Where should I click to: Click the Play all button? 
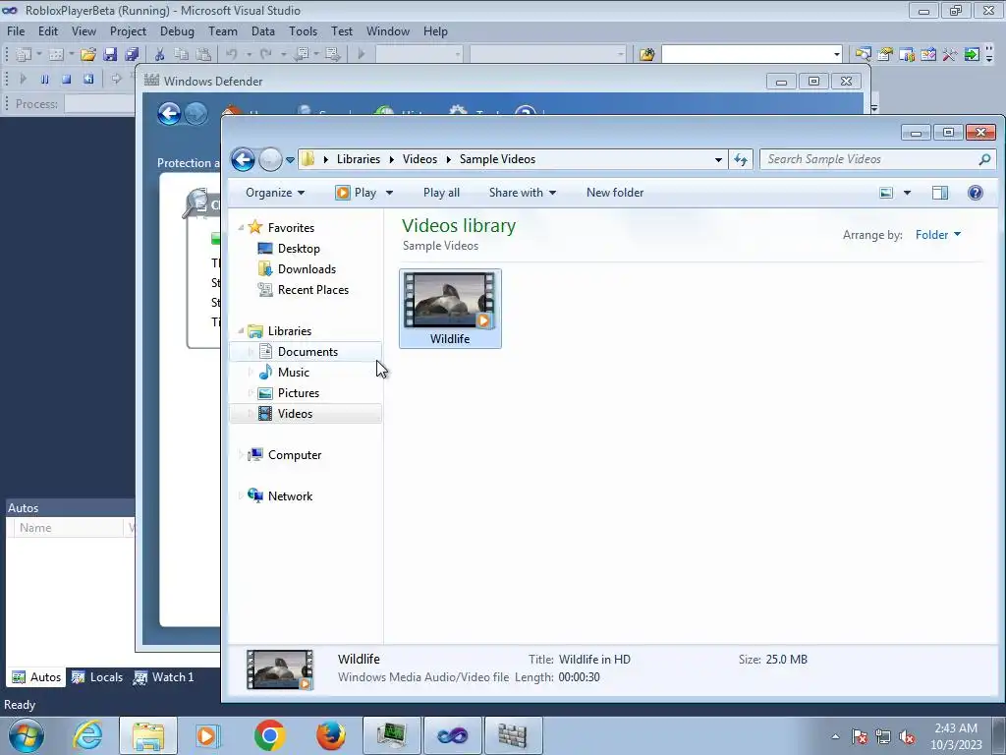pos(441,193)
